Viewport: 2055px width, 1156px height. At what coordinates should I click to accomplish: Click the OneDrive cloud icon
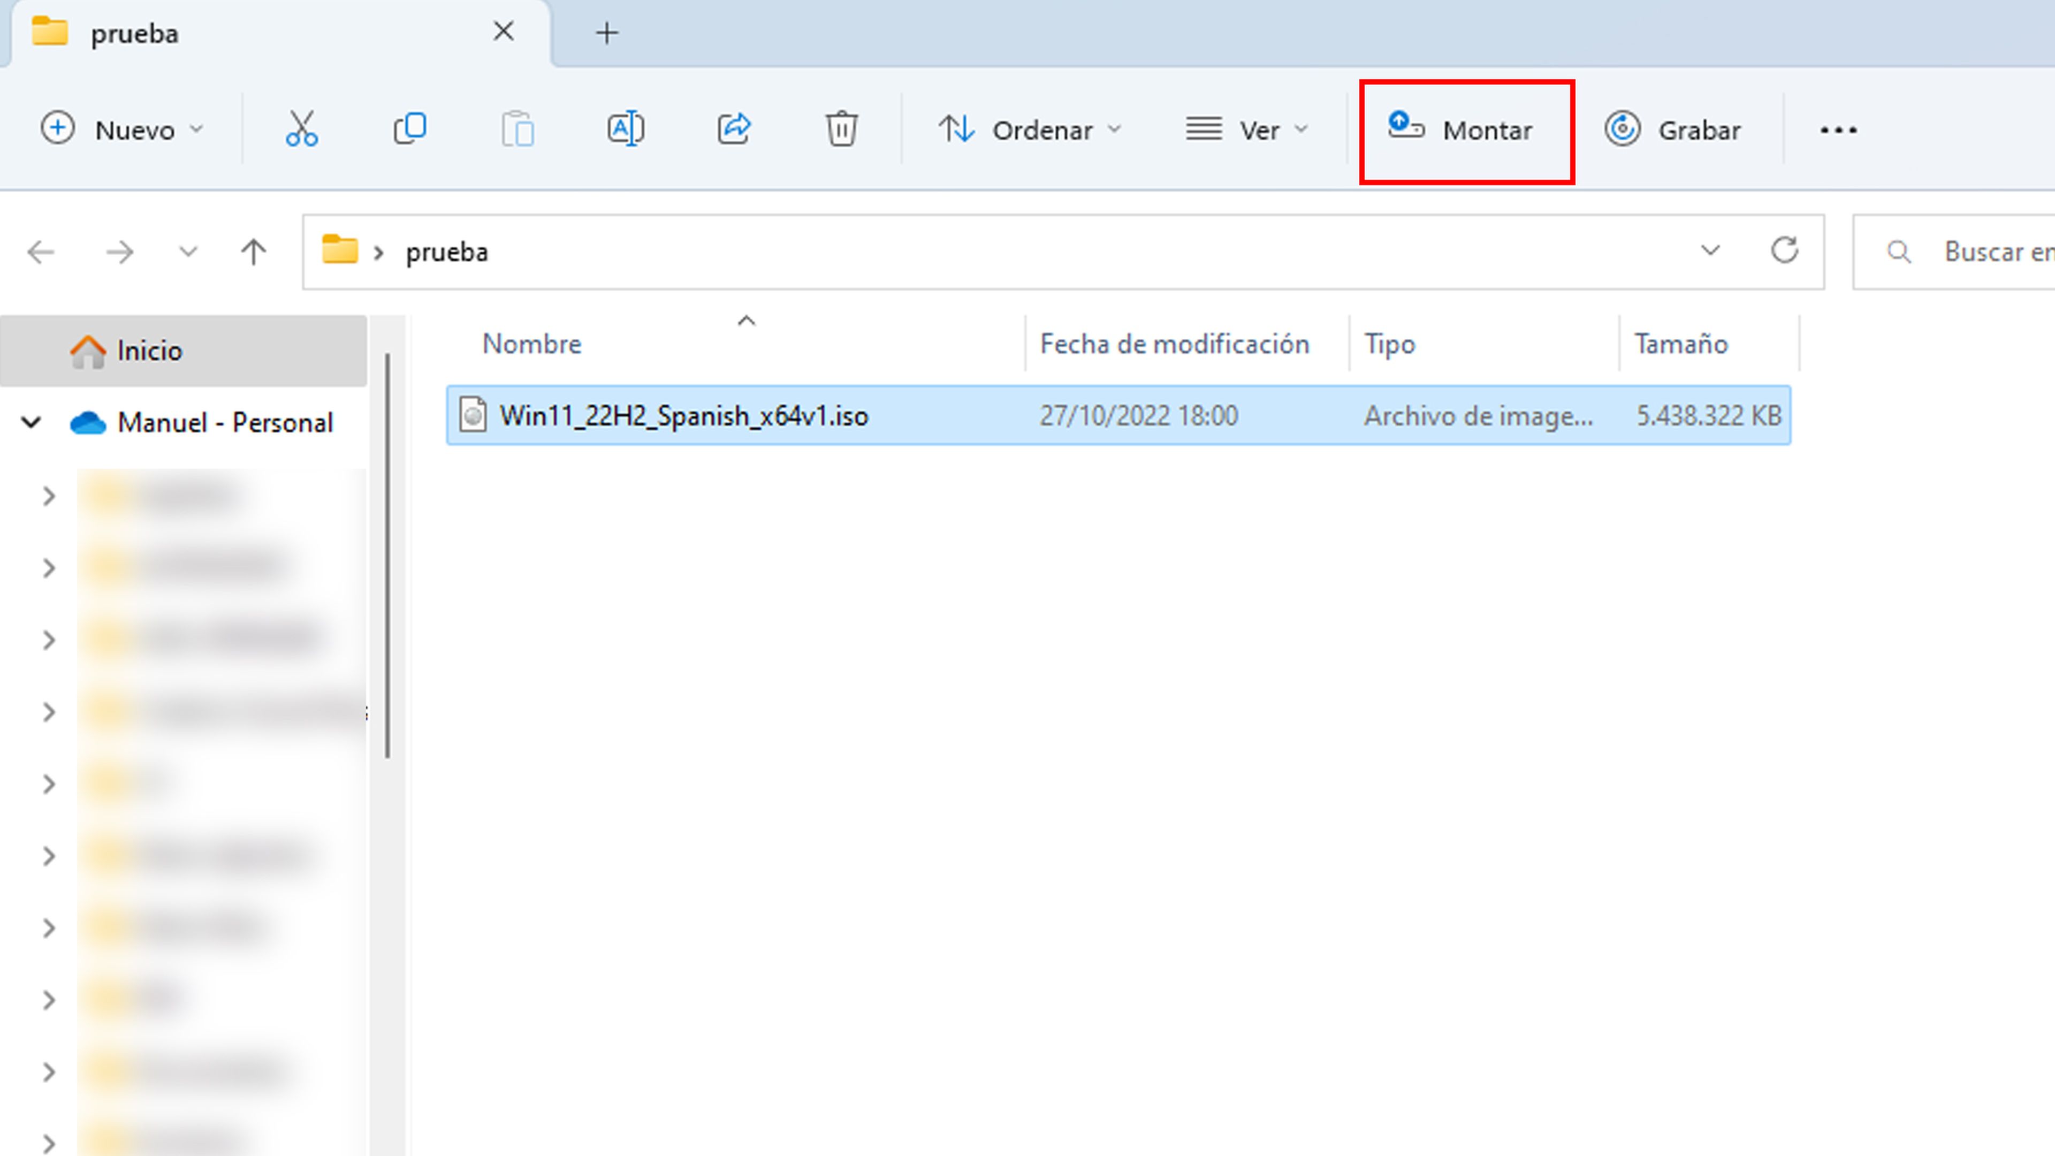pyautogui.click(x=88, y=423)
